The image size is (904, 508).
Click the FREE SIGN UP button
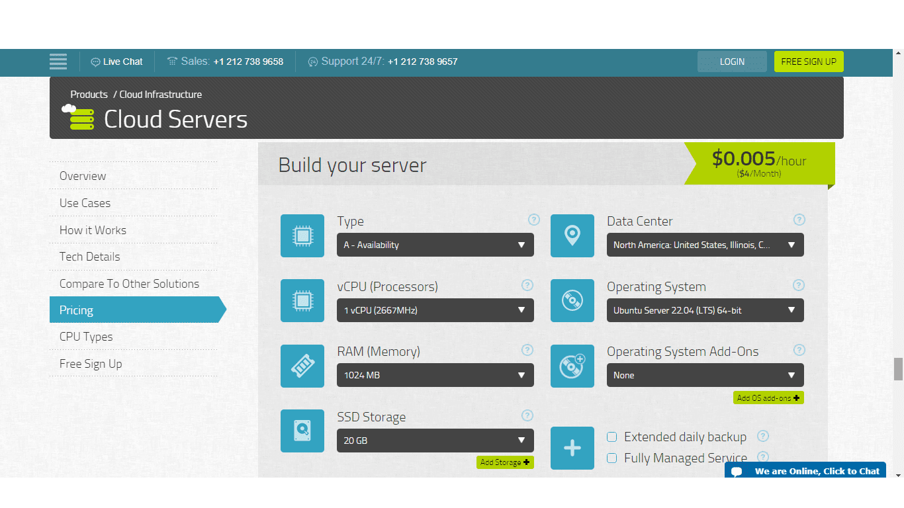tap(809, 62)
